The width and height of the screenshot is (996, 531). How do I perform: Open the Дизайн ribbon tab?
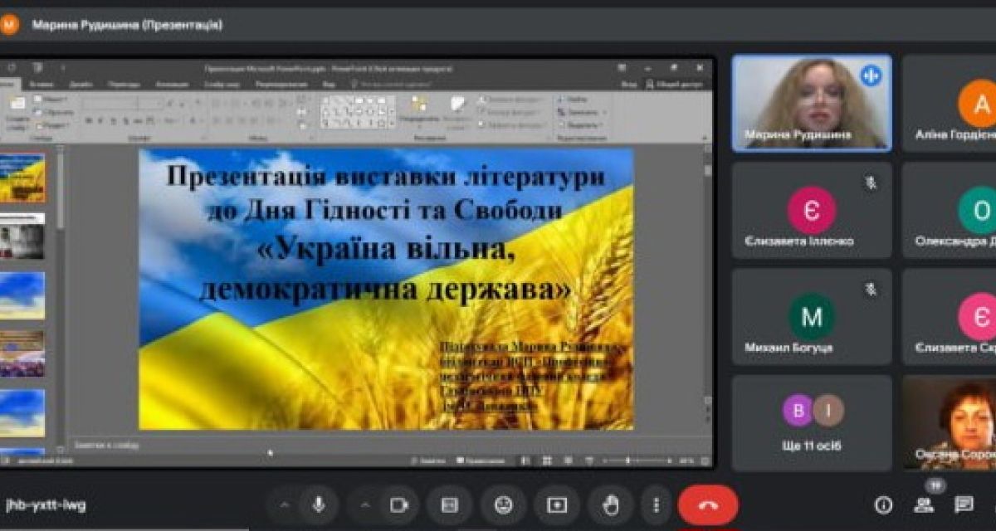81,85
